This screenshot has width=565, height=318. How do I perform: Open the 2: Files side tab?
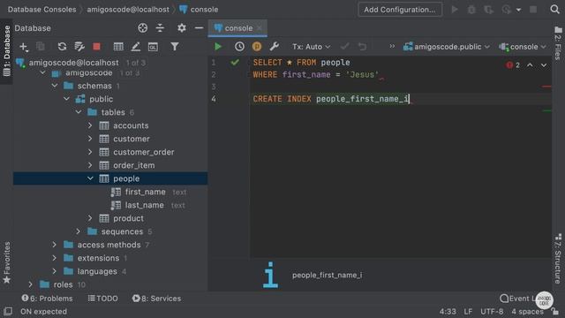[x=558, y=42]
